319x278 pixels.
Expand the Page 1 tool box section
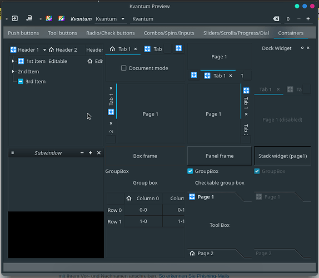pos(220,197)
